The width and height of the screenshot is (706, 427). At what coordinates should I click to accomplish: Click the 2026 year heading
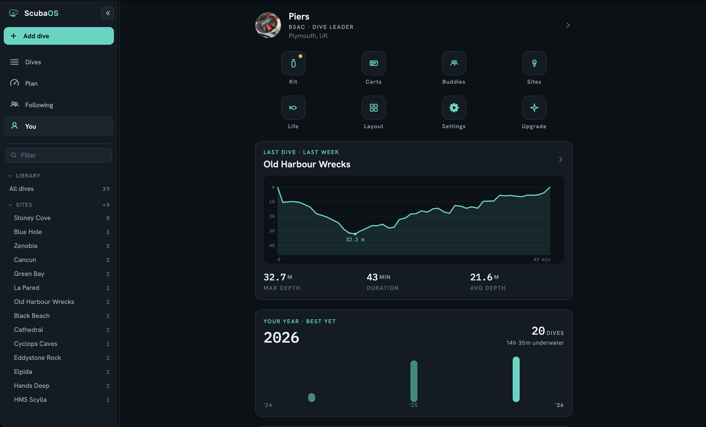click(x=282, y=338)
